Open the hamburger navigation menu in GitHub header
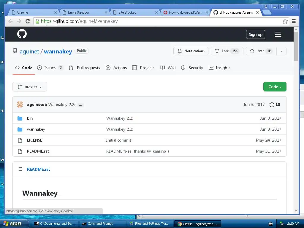 pos(278,34)
